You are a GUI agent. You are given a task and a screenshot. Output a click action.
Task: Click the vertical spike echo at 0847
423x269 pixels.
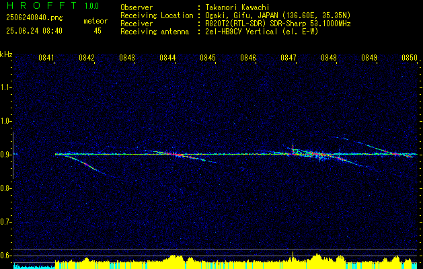point(293,148)
